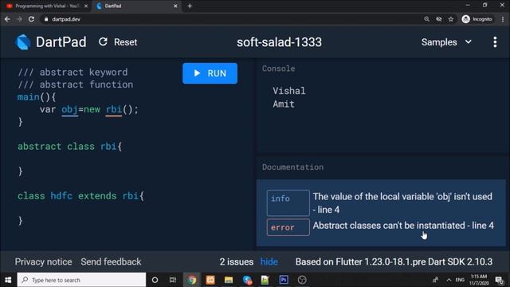The height and width of the screenshot is (287, 510).
Task: Open the Notepad++ style green taskbar icon
Action: tap(265, 280)
